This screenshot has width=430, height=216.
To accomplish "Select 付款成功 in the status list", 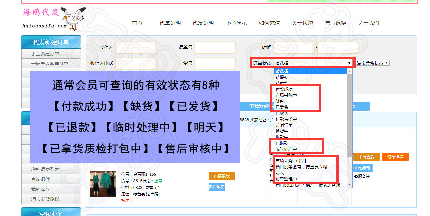I will click(x=284, y=89).
